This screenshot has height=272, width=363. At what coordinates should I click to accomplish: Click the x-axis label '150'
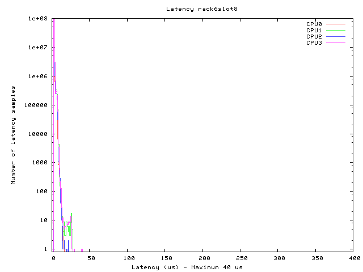point(166,258)
